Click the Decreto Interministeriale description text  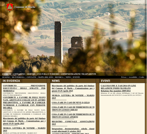pos(122,94)
